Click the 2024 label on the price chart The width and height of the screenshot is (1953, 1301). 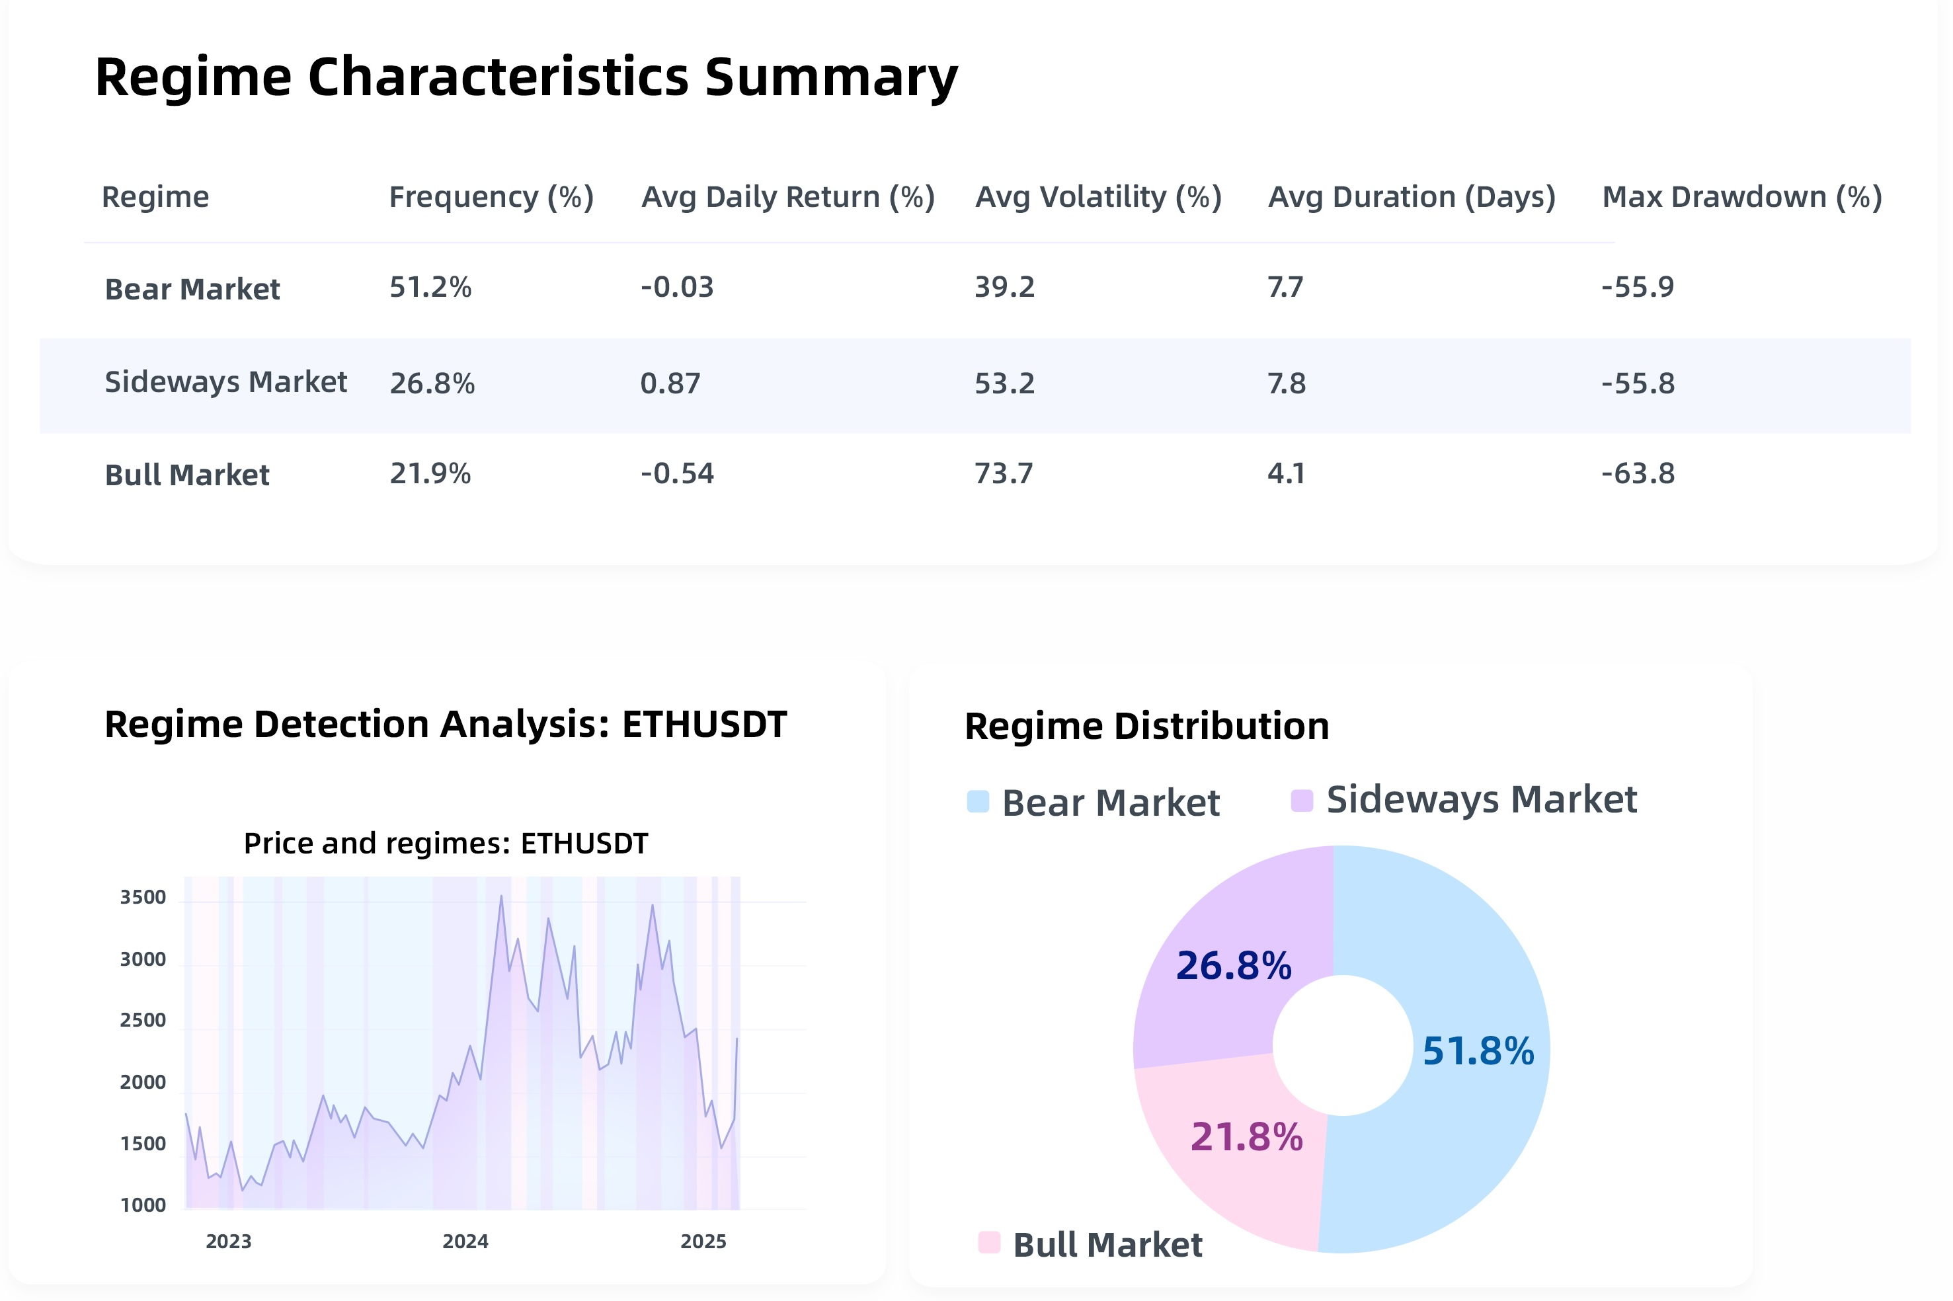point(465,1242)
